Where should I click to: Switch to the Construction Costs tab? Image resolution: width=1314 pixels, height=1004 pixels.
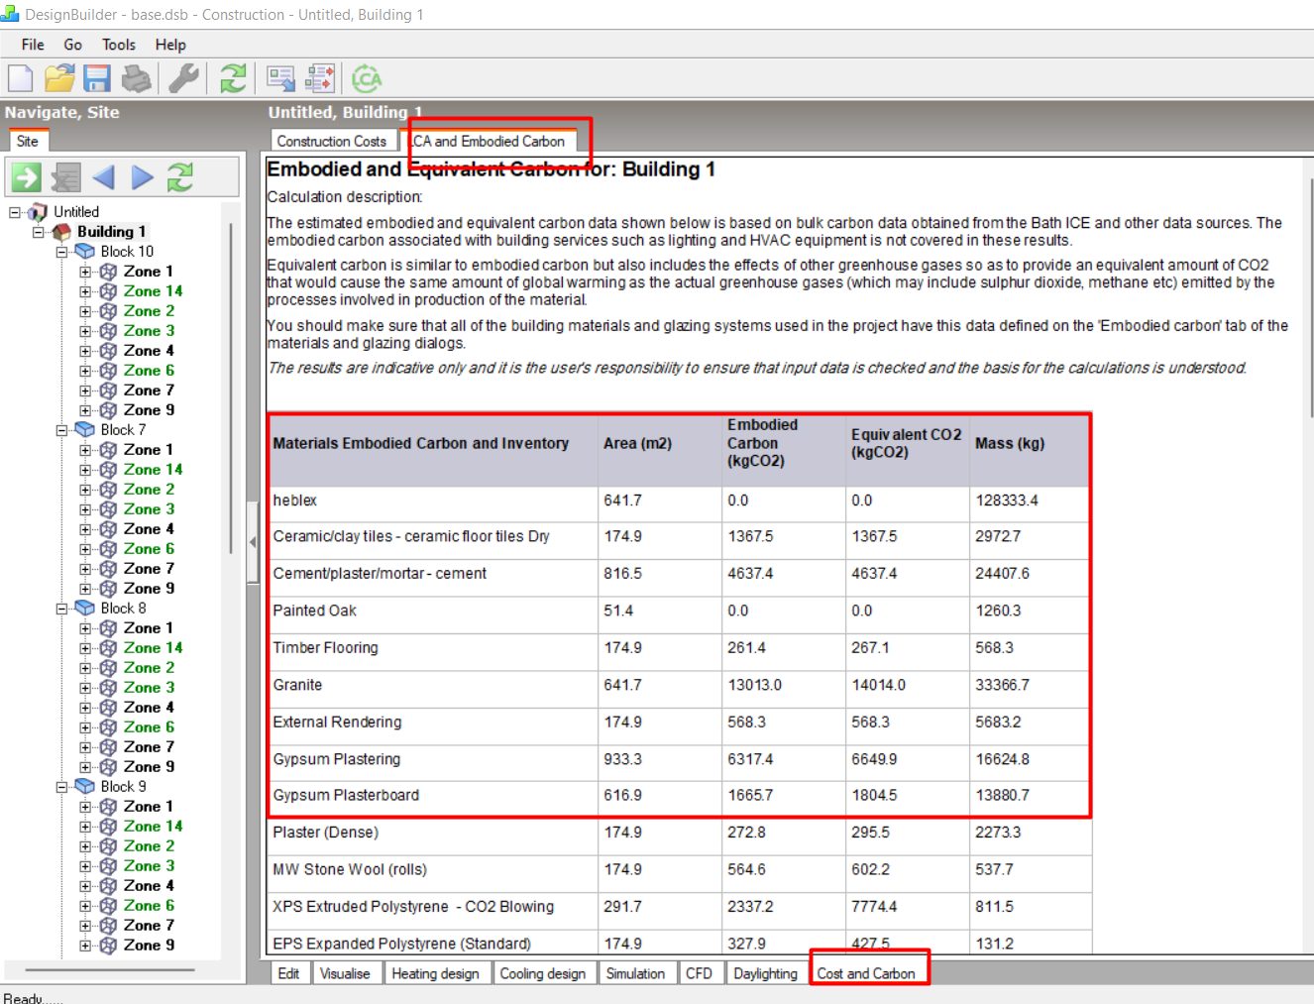[x=332, y=142]
